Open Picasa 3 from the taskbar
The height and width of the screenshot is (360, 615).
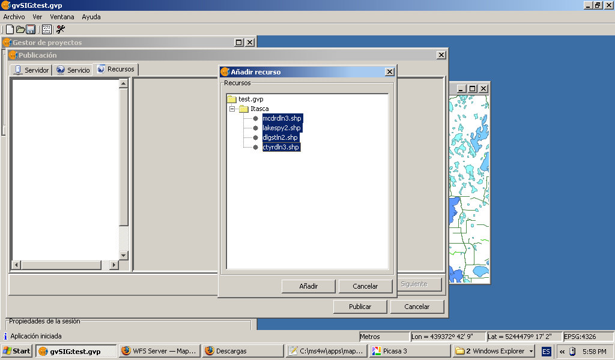coord(408,351)
